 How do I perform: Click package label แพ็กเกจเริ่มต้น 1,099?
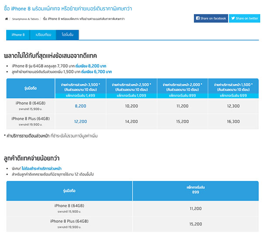pos(131,95)
